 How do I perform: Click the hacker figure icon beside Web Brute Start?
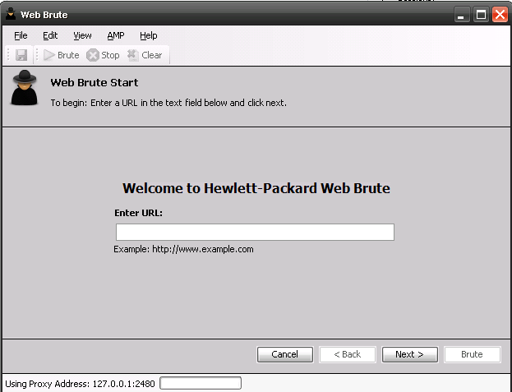[24, 87]
